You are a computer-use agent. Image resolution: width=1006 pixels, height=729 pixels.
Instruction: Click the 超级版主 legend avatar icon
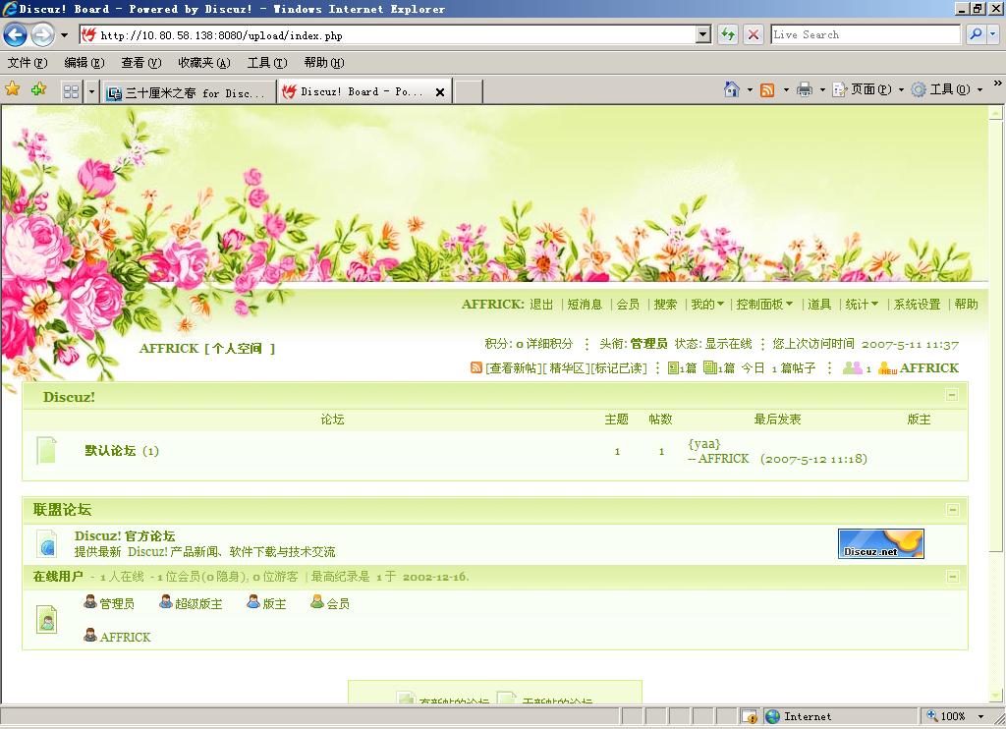(x=165, y=602)
